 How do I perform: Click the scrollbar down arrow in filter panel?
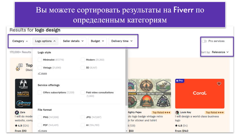click(126, 131)
